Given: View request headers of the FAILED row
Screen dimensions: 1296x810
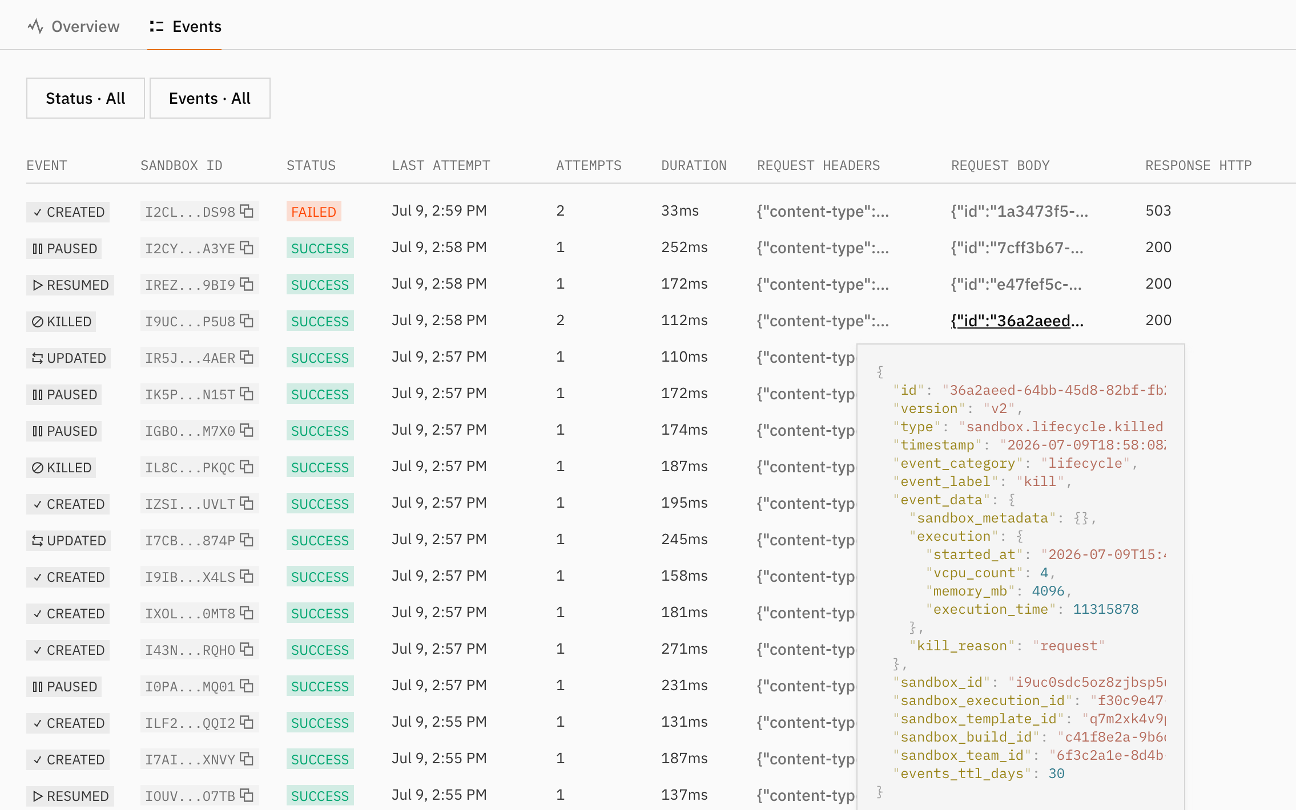Looking at the screenshot, I should pyautogui.click(x=823, y=211).
